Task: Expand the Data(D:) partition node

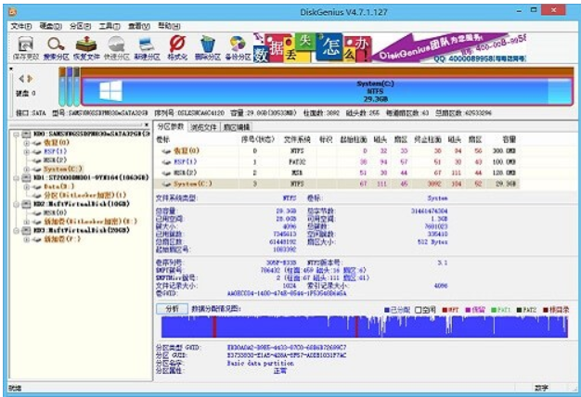Action: pyautogui.click(x=27, y=186)
